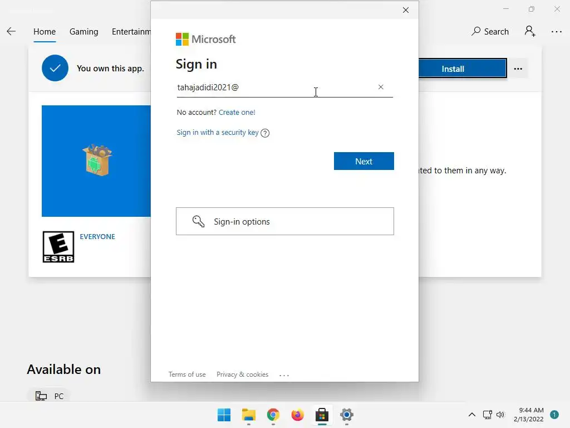This screenshot has height=428, width=570.
Task: Open volume control tray icon
Action: pyautogui.click(x=500, y=415)
